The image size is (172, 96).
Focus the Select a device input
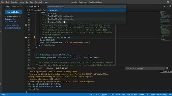(x=86, y=7)
